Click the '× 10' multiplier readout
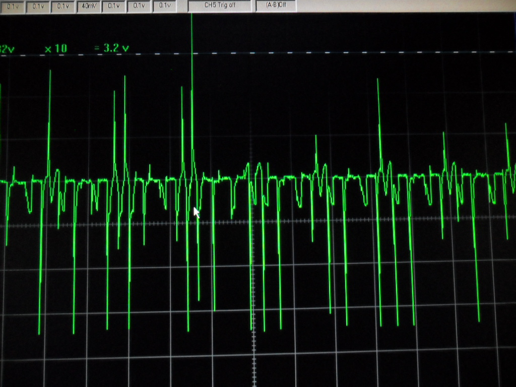Viewport: 516px width, 387px height. tap(56, 49)
